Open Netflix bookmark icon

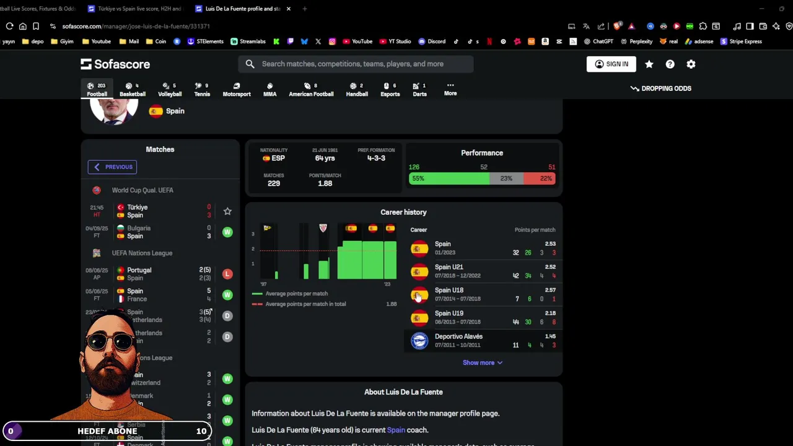[489, 42]
